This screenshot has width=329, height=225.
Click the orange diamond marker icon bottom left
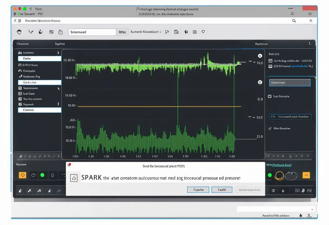pyautogui.click(x=23, y=175)
